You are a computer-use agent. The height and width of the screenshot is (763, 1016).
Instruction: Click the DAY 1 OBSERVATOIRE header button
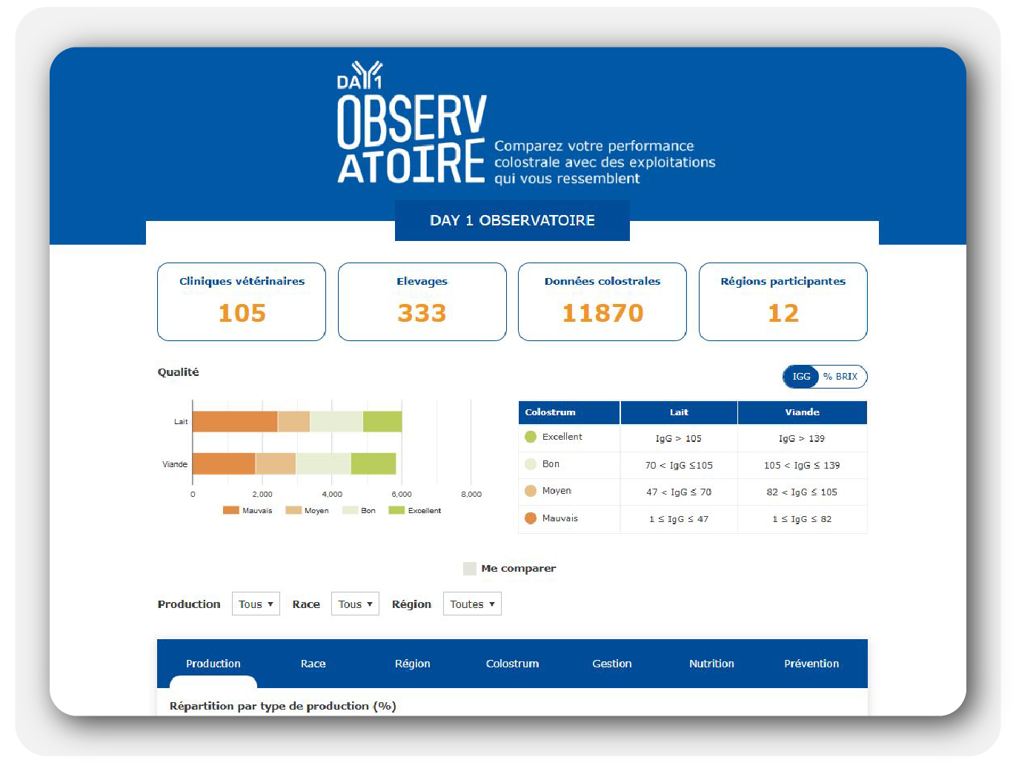tap(512, 220)
